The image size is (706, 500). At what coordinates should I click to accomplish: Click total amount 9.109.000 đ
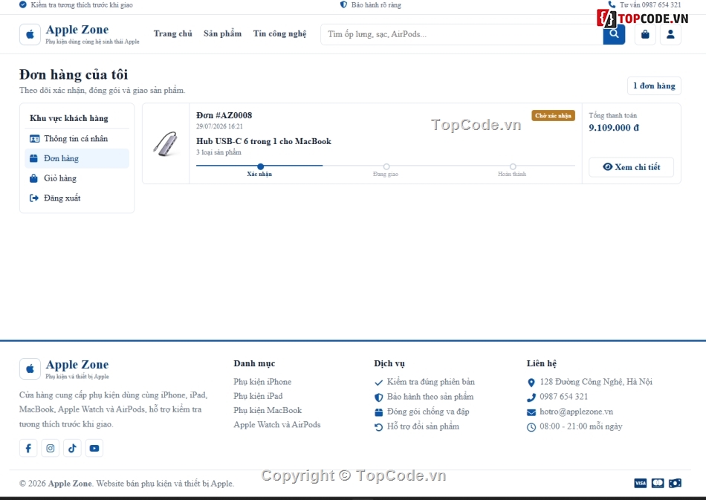coord(614,128)
